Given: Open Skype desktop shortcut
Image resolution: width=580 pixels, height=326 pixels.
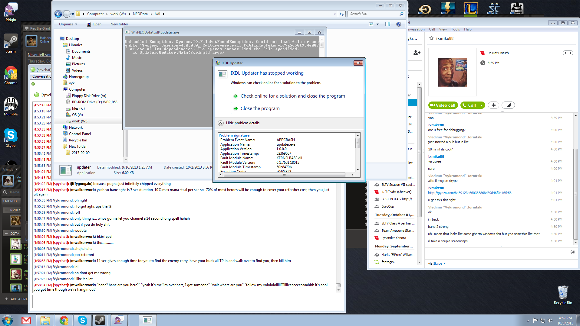Looking at the screenshot, I should coord(11,138).
